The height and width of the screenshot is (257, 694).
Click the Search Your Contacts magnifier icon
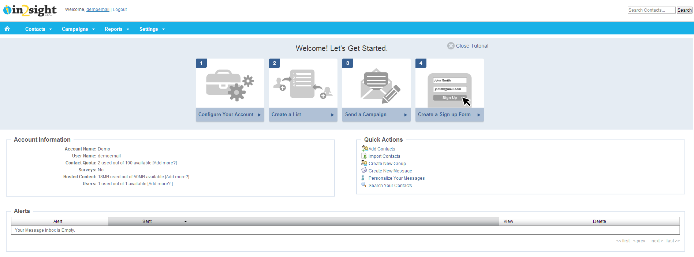(x=364, y=185)
